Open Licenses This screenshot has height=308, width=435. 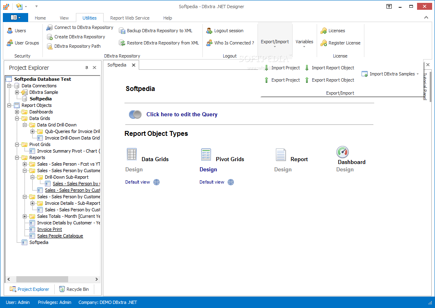(333, 31)
